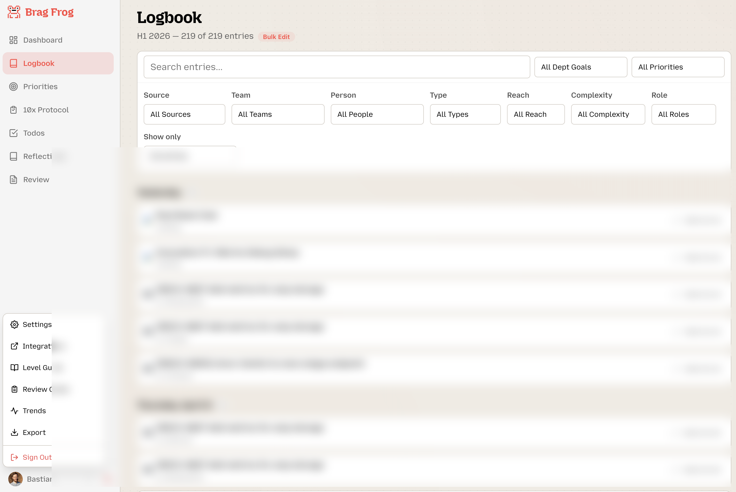Image resolution: width=736 pixels, height=492 pixels.
Task: Open the All Priorities dropdown
Action: point(678,67)
